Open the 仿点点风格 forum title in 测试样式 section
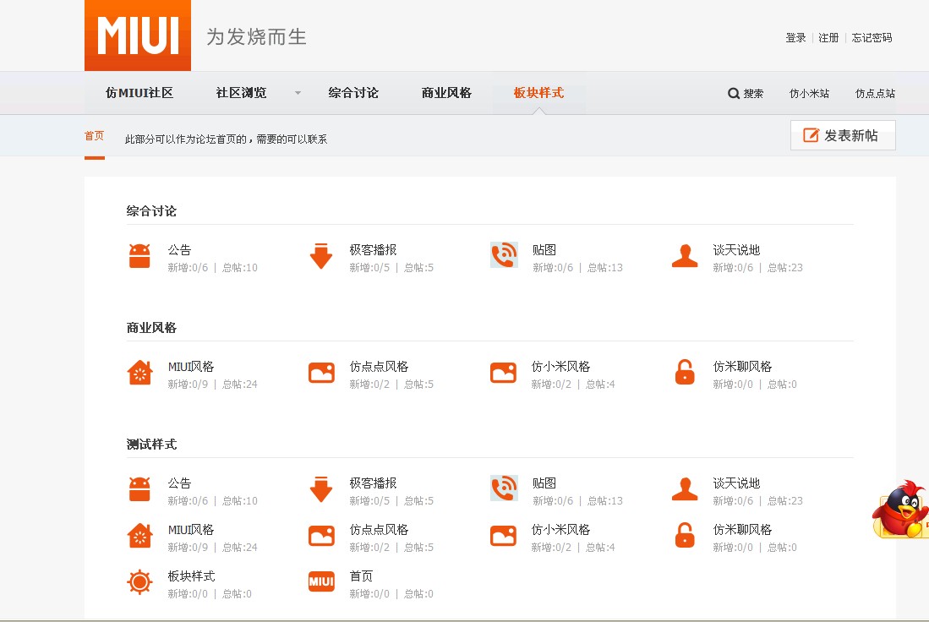Viewport: 929px width, 622px height. tap(379, 530)
